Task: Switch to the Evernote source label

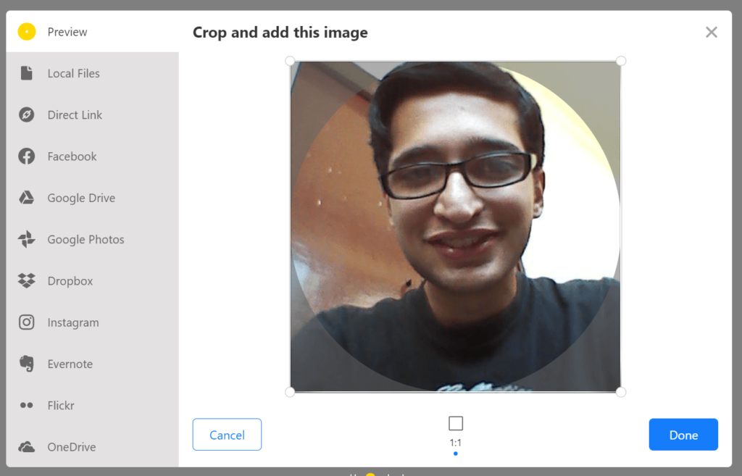Action: click(x=70, y=364)
